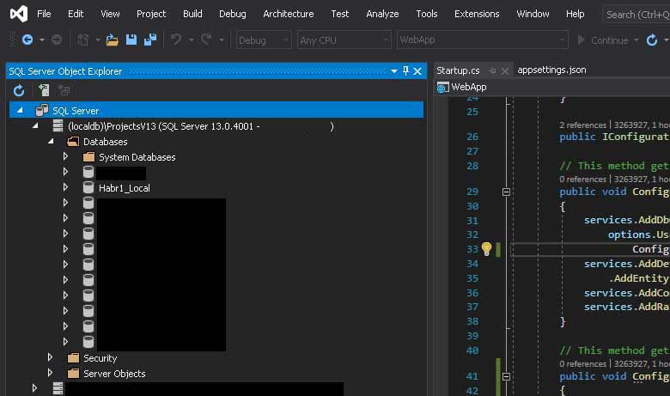Open the Build menu

[x=192, y=14]
